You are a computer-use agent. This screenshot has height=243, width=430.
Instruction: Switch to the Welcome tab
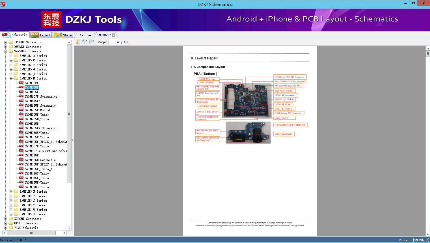(x=85, y=35)
